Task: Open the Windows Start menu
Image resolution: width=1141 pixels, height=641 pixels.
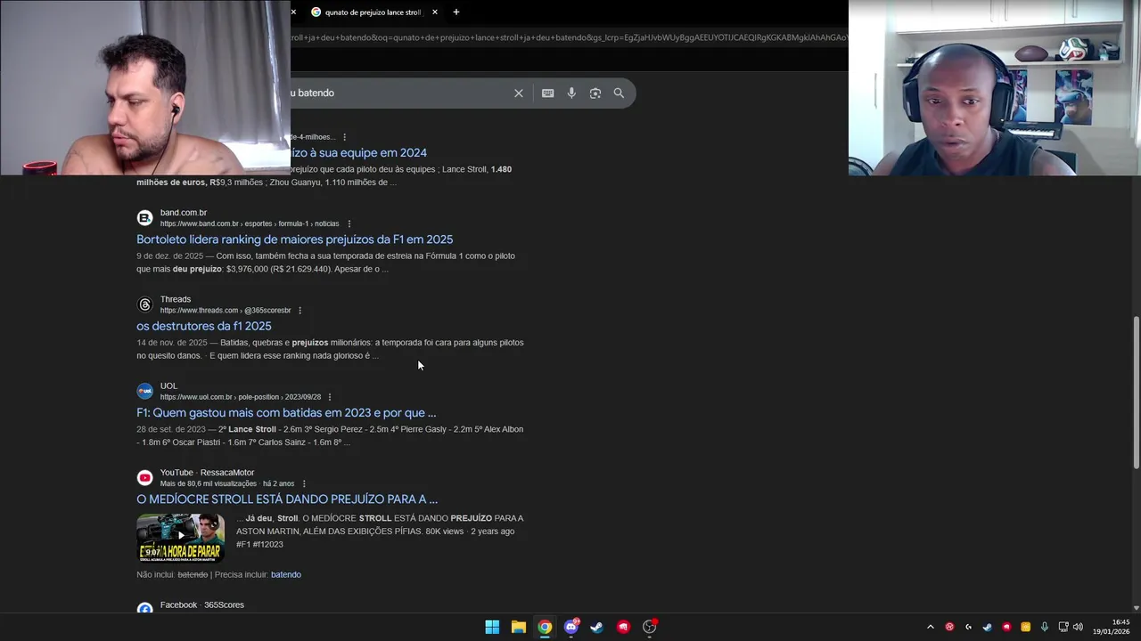Action: (492, 627)
